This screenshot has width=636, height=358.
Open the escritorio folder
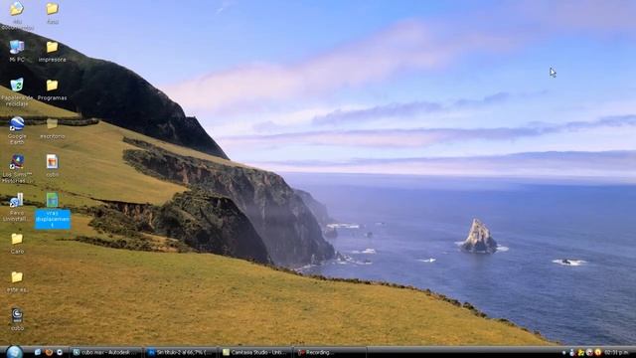[x=52, y=128]
